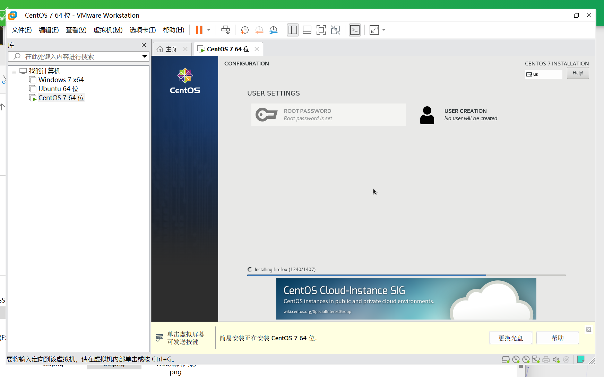Viewport: 604px width, 377px height.
Task: Click the library search input field
Action: [79, 56]
